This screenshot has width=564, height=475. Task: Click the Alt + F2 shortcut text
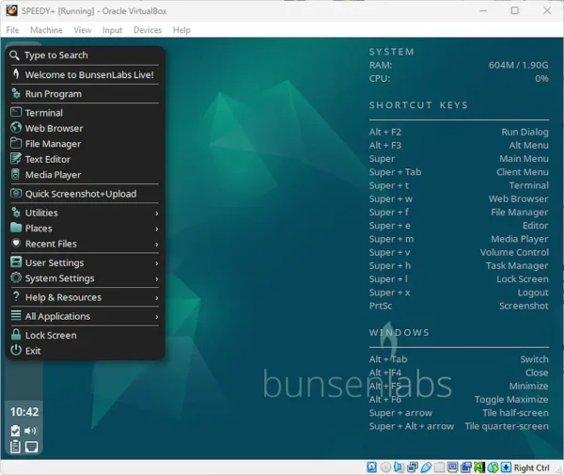[384, 132]
